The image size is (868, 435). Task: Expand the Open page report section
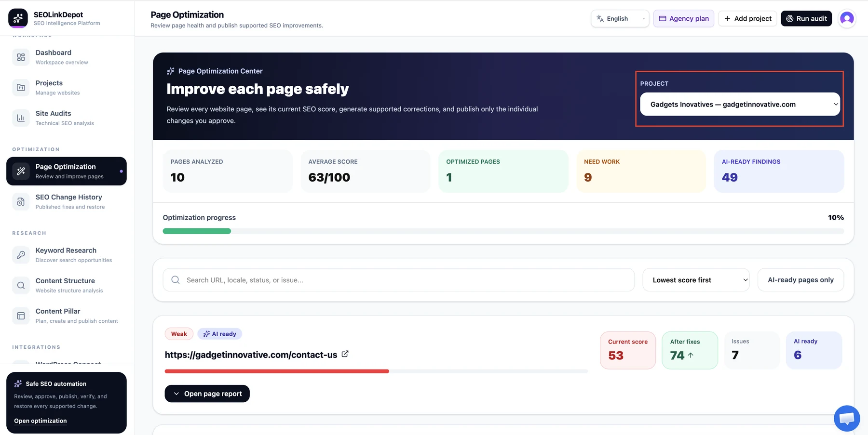coord(207,394)
